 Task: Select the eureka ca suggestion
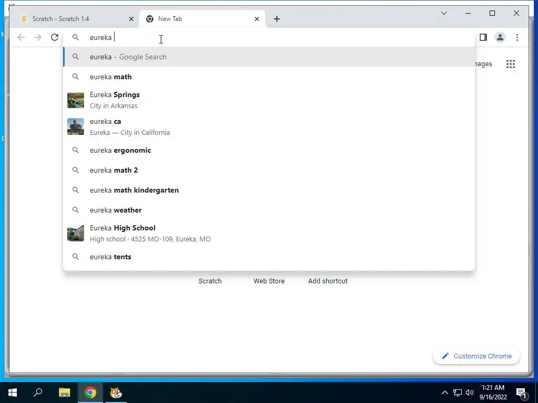[270, 127]
